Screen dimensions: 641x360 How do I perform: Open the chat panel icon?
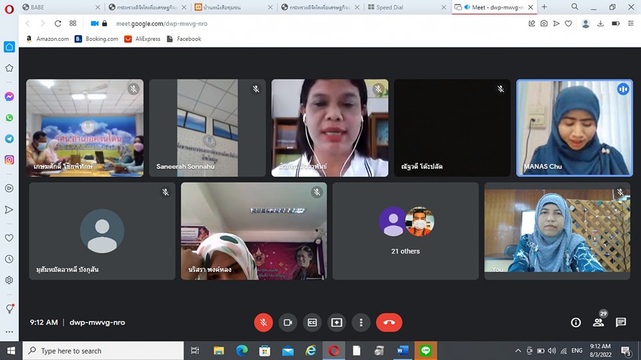pos(621,323)
